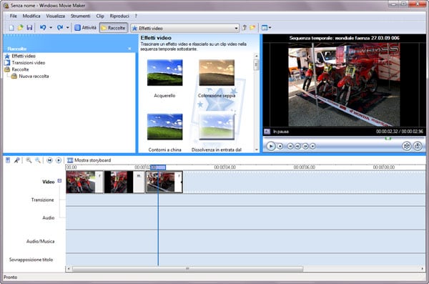
Task: Zoom in on the timeline
Action: [x=29, y=160]
